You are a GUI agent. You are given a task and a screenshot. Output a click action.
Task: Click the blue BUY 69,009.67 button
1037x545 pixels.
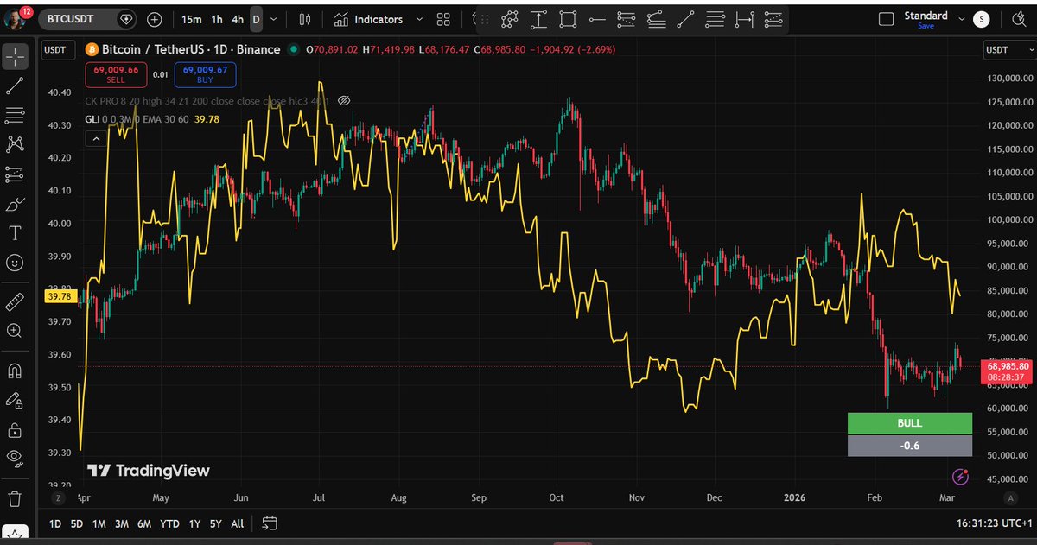coord(205,75)
